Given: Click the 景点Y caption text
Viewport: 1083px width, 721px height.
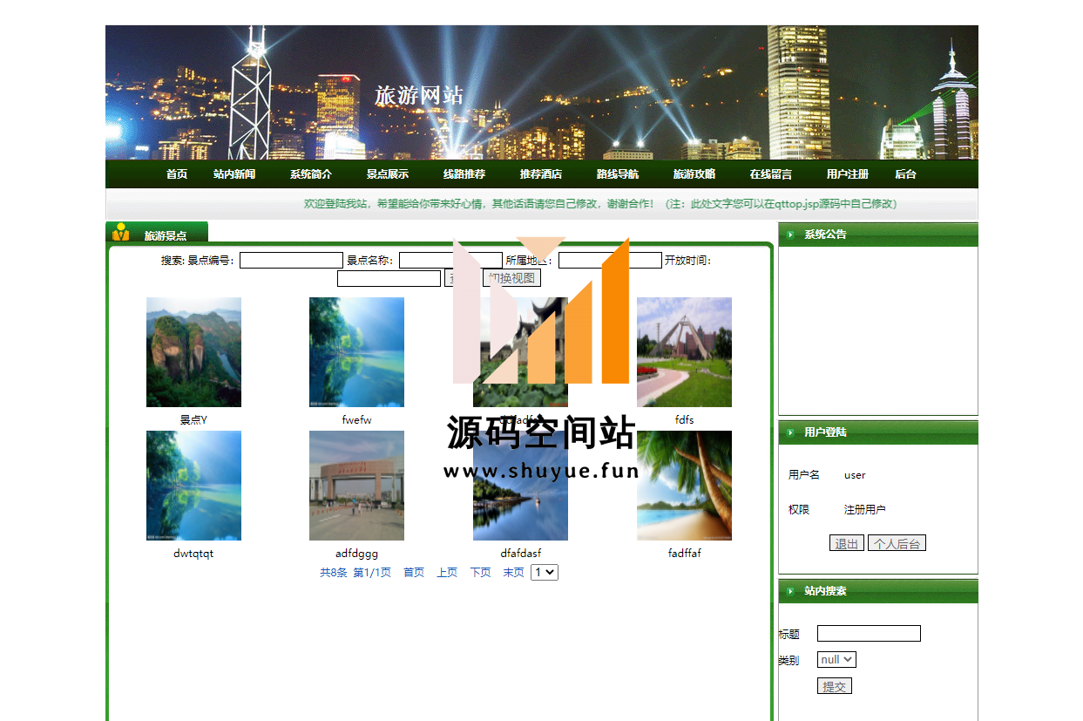Looking at the screenshot, I should (193, 420).
